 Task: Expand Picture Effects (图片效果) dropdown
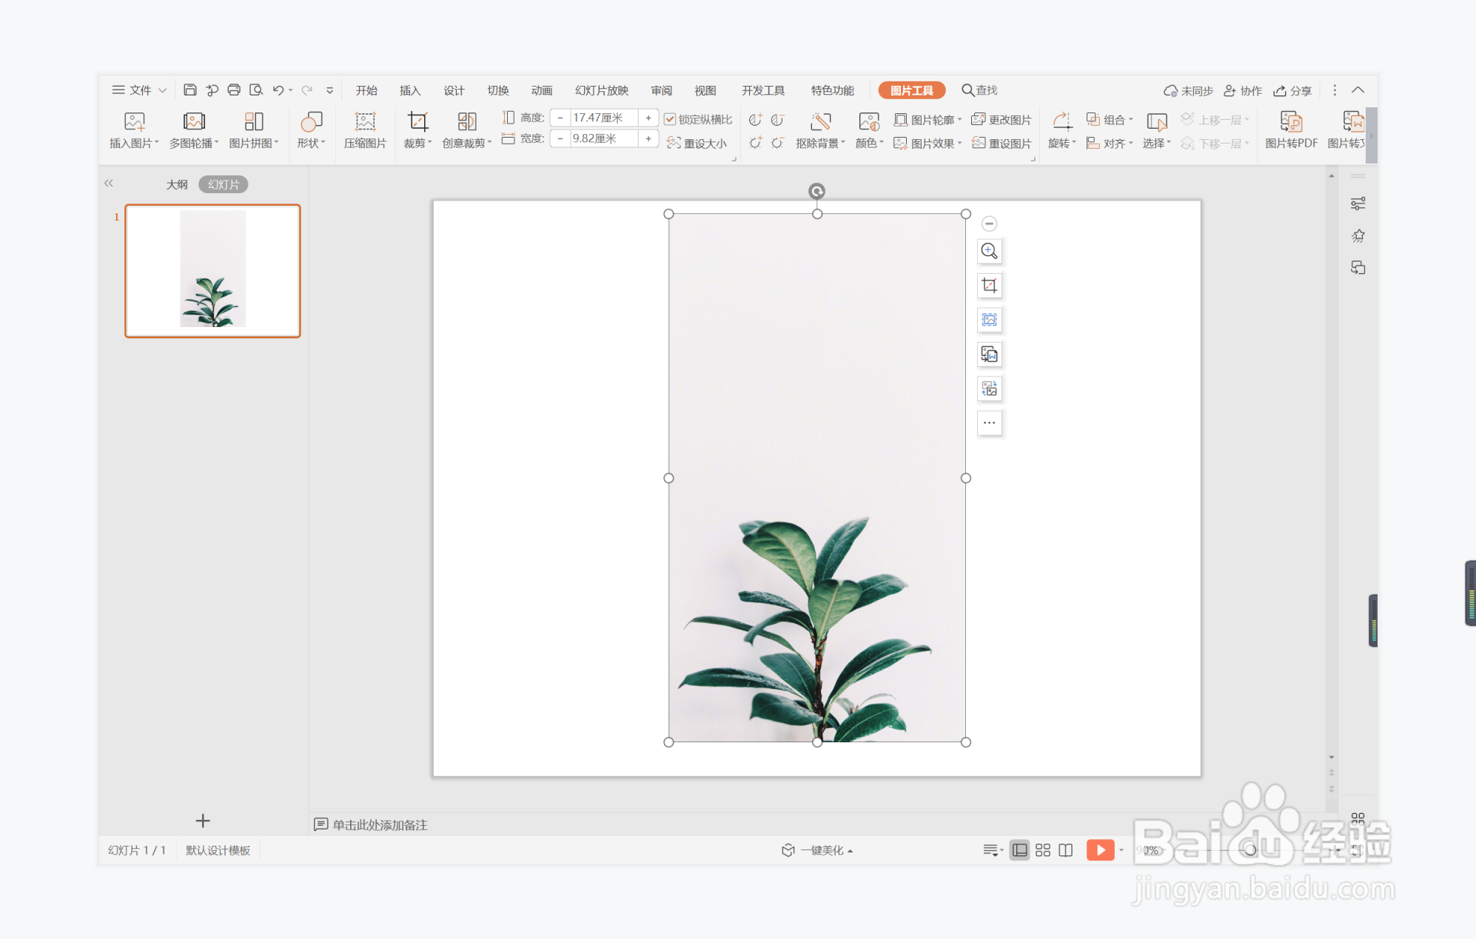[x=927, y=143]
